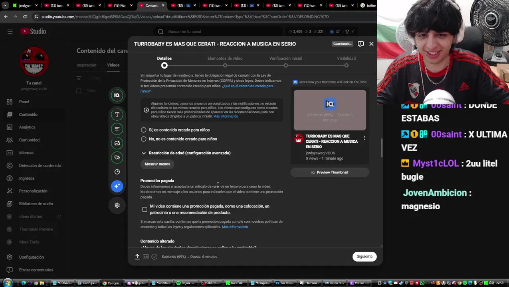
Task: Click the info icon in kids content notice
Action: pyautogui.click(x=146, y=110)
